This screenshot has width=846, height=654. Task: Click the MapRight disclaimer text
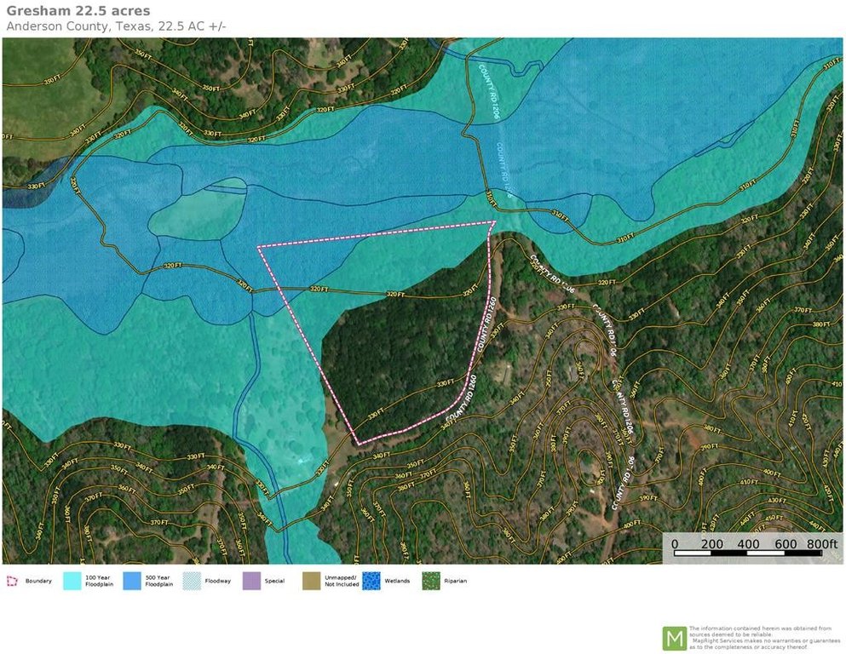point(761,638)
